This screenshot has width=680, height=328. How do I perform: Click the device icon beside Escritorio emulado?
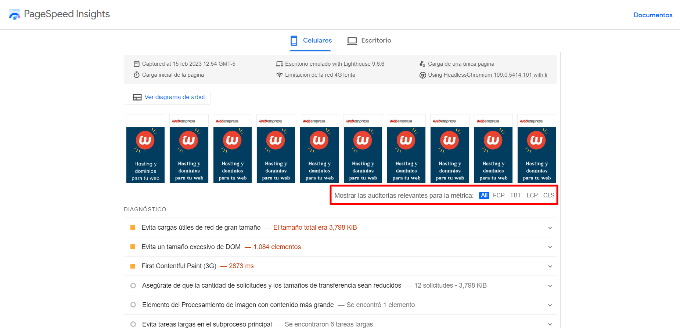(x=280, y=64)
